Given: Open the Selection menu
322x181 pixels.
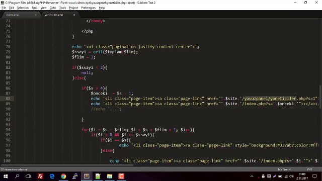Looking at the screenshot, I should click(23, 8).
